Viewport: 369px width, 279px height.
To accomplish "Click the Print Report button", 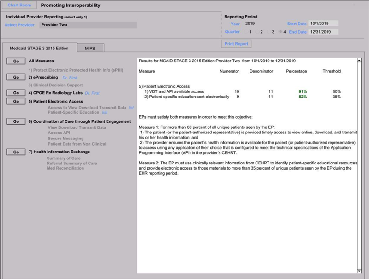I will [237, 44].
